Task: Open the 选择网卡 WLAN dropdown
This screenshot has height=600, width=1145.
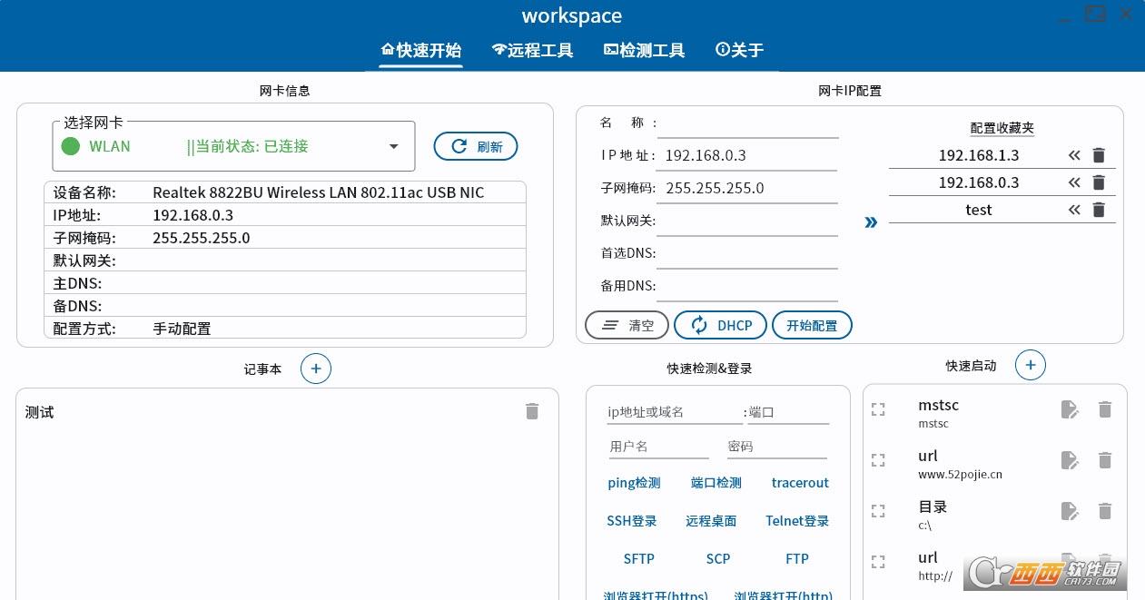Action: point(393,146)
